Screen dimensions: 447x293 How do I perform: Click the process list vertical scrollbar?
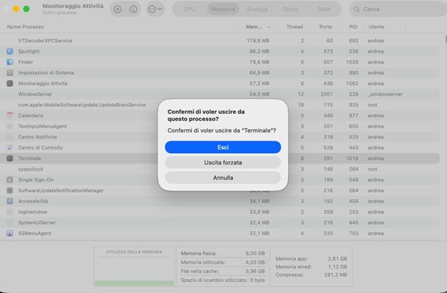click(446, 39)
